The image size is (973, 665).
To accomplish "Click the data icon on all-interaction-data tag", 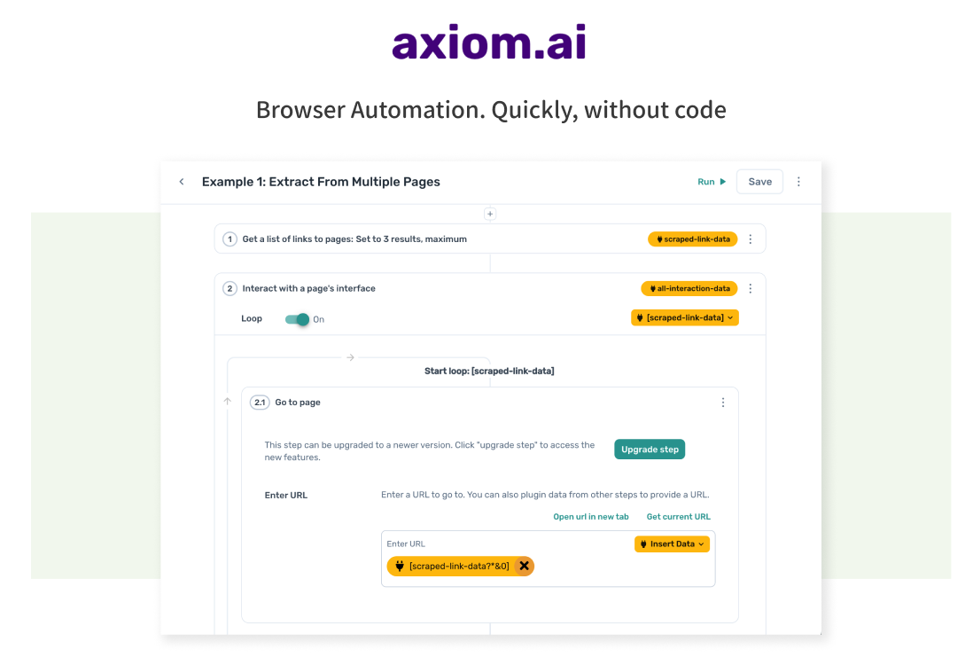I will (x=652, y=288).
